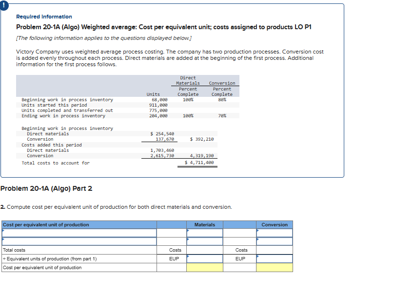Open second row label dropdown in cost table

pyautogui.click(x=79, y=241)
